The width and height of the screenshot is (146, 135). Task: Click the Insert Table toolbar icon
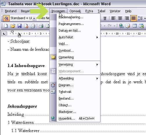135,26
